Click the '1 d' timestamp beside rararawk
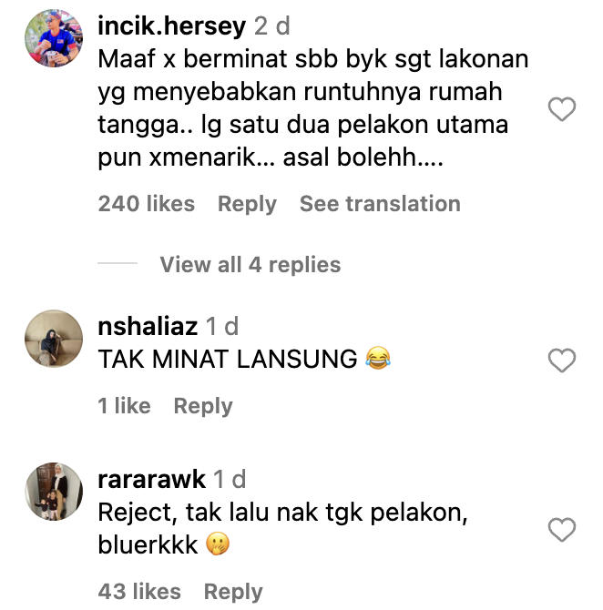This screenshot has width=603, height=610. [x=230, y=479]
